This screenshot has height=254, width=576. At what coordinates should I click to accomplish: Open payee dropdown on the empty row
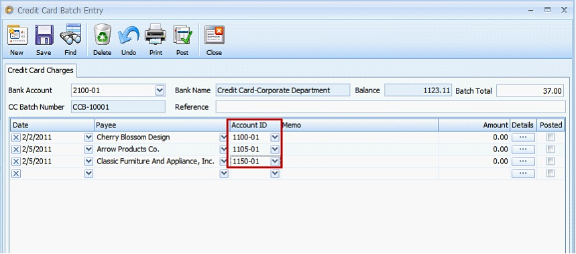224,174
